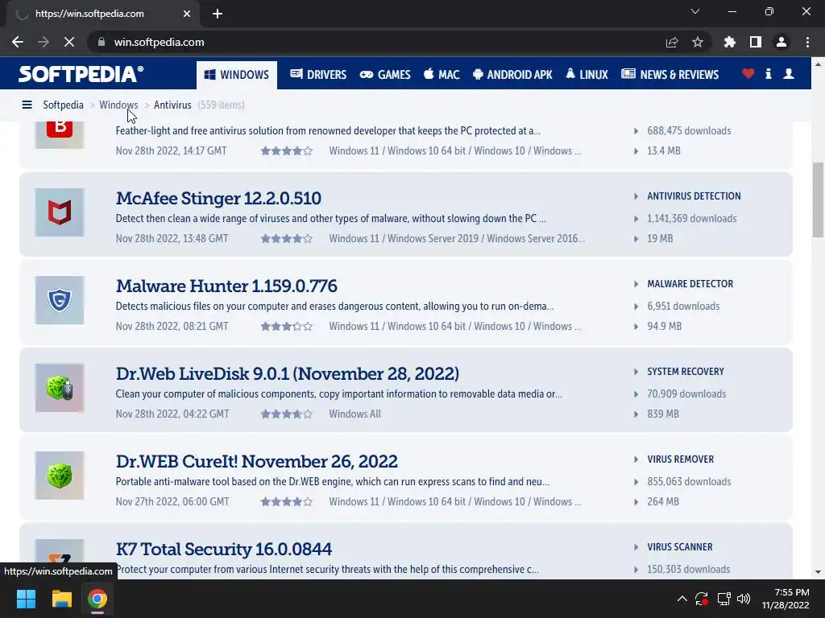The height and width of the screenshot is (618, 825).
Task: Click "1,141,369 downloads" text
Action: click(692, 219)
